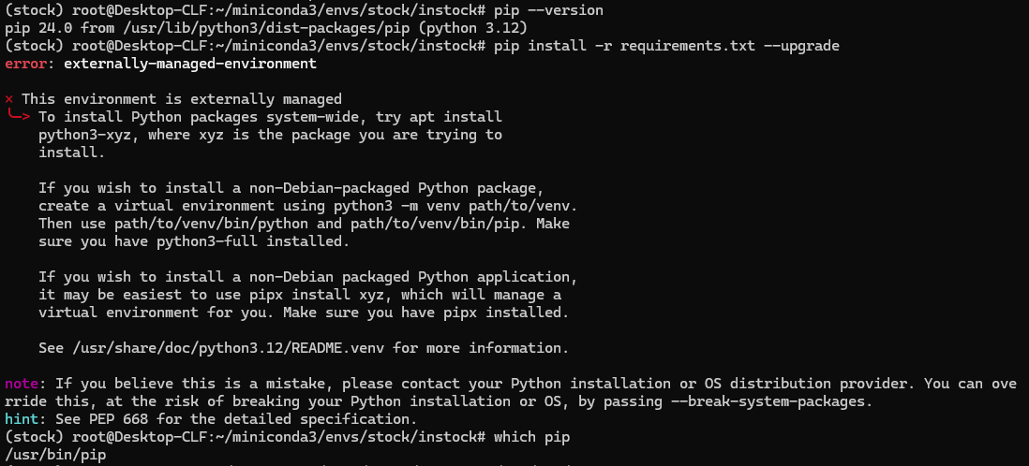The width and height of the screenshot is (1029, 466).
Task: Click the 'externally-managed-environment' error text
Action: [x=186, y=65]
